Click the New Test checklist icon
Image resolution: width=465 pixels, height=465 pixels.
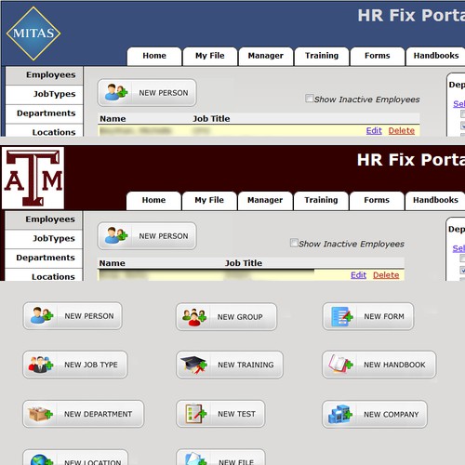[x=195, y=414]
